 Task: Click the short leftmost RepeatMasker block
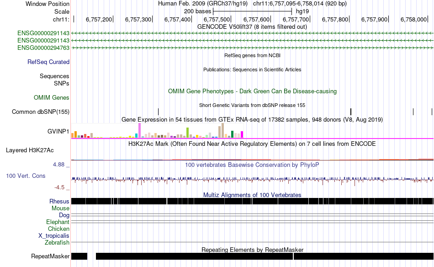coord(79,256)
